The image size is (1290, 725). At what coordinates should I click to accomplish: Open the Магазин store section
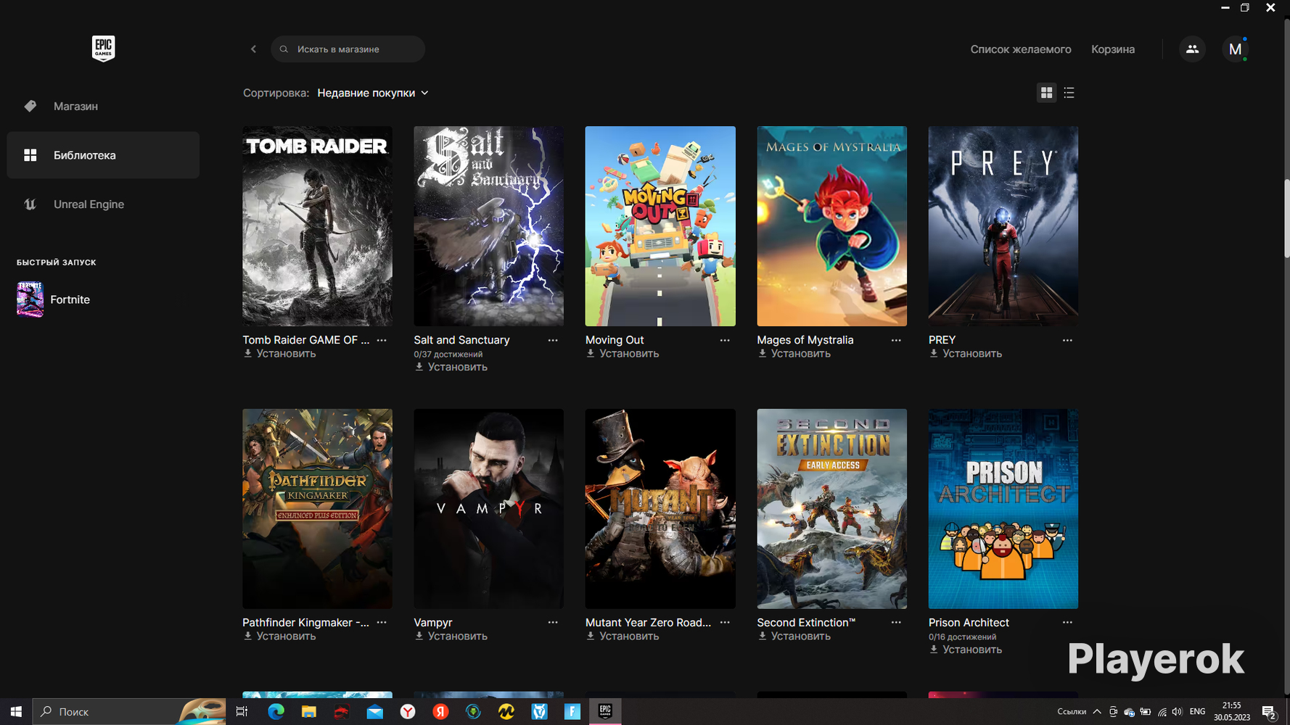[x=103, y=106]
